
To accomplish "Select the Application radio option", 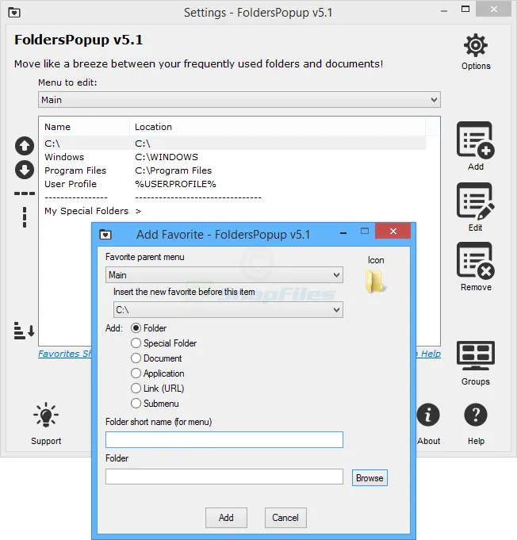I will pyautogui.click(x=136, y=373).
